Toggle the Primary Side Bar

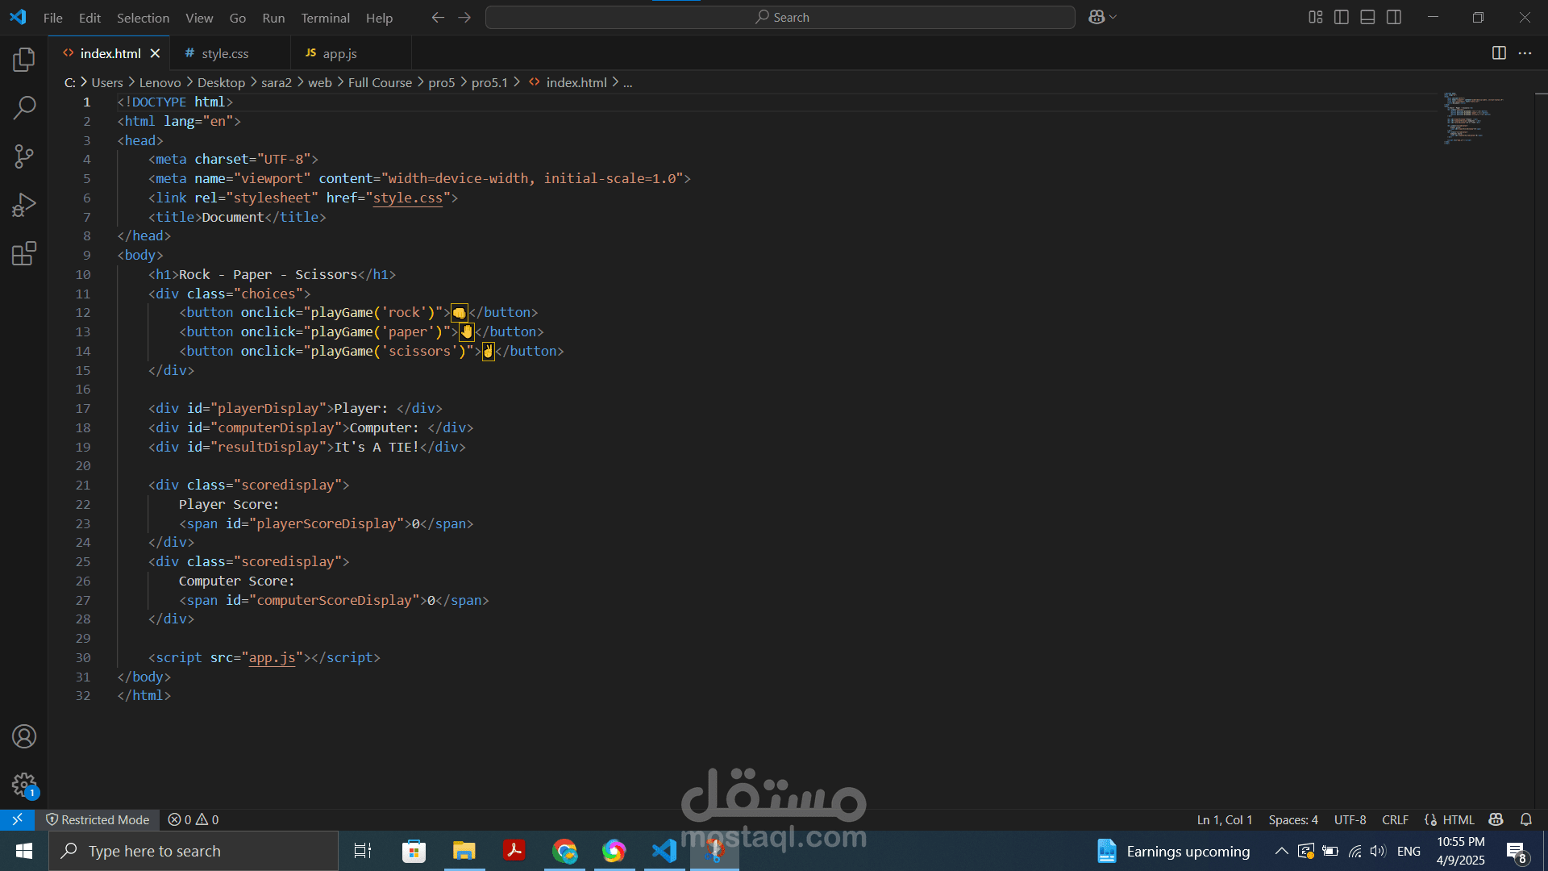[x=1342, y=17]
